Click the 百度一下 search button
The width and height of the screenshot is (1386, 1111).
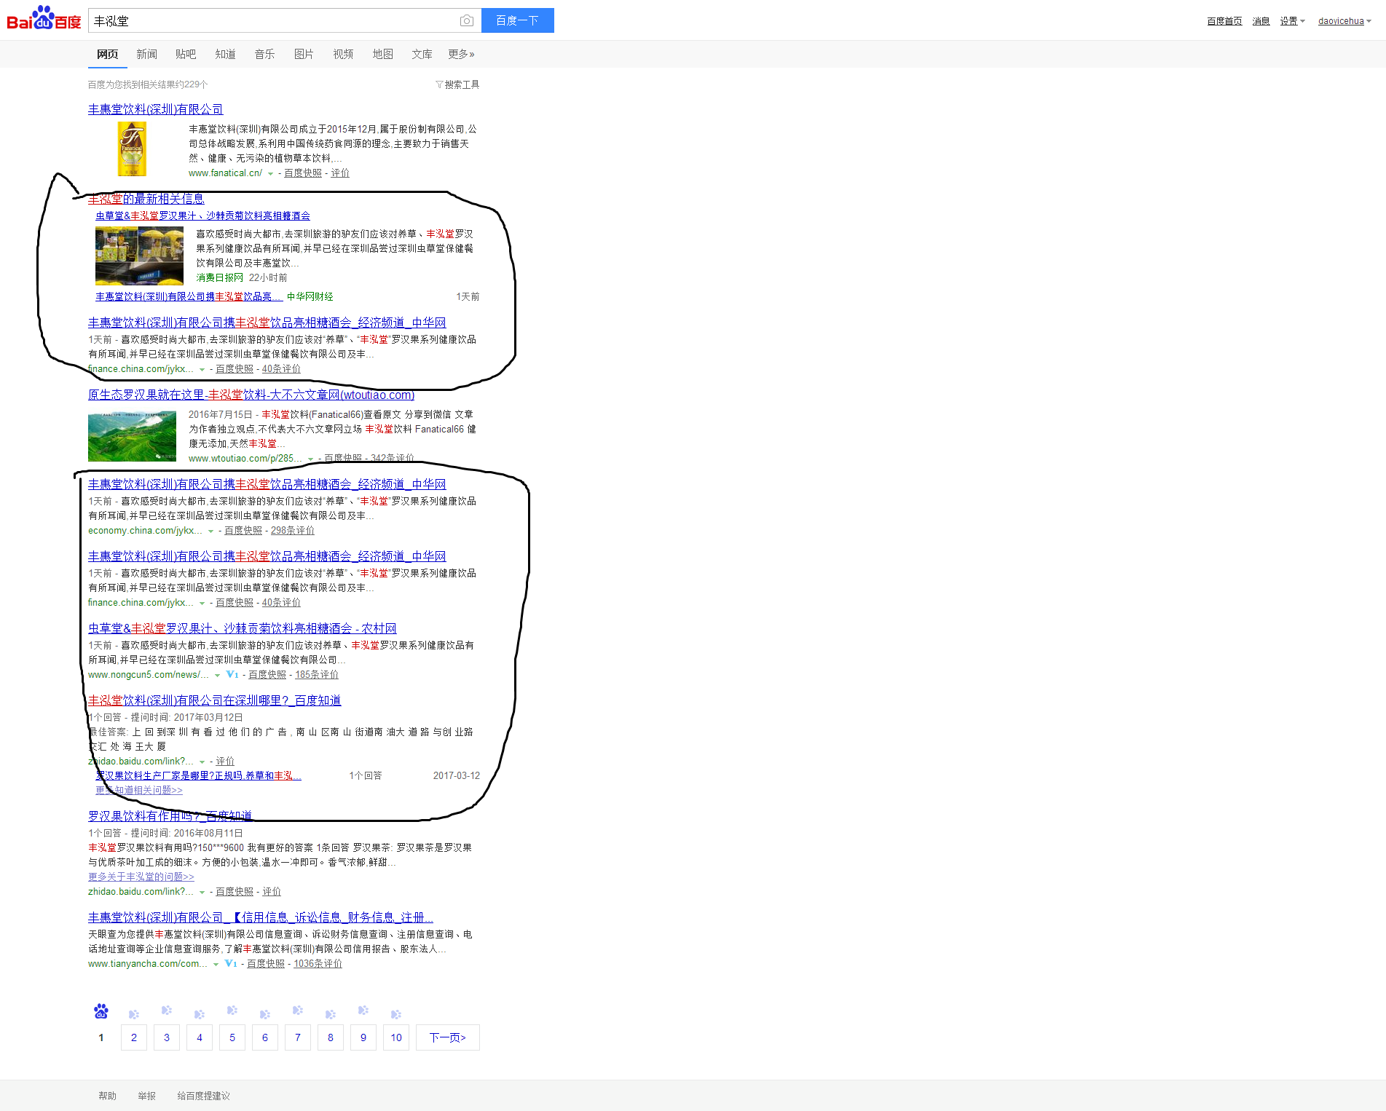click(518, 20)
